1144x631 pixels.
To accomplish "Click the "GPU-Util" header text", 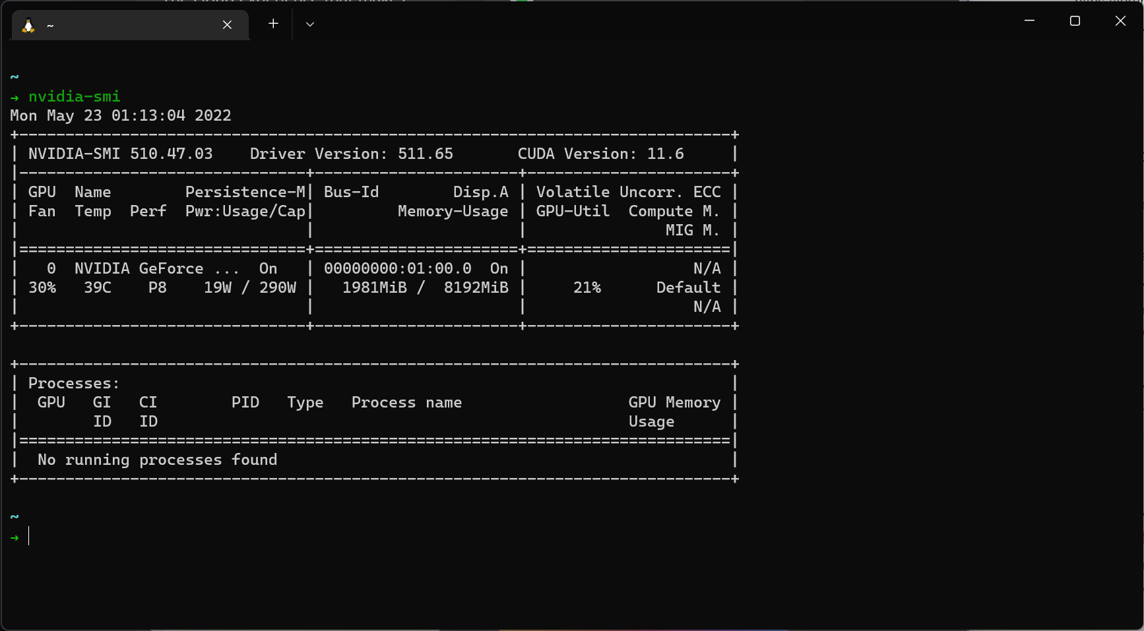I will 573,212.
